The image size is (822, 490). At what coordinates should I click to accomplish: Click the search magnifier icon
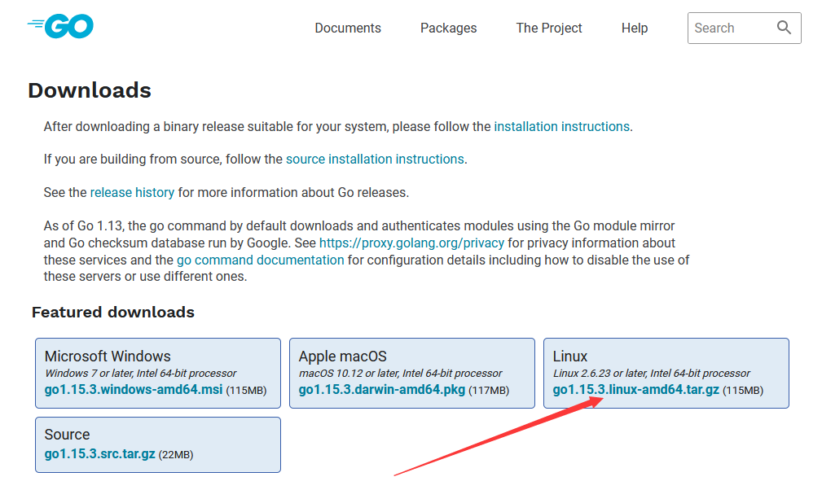coord(784,28)
